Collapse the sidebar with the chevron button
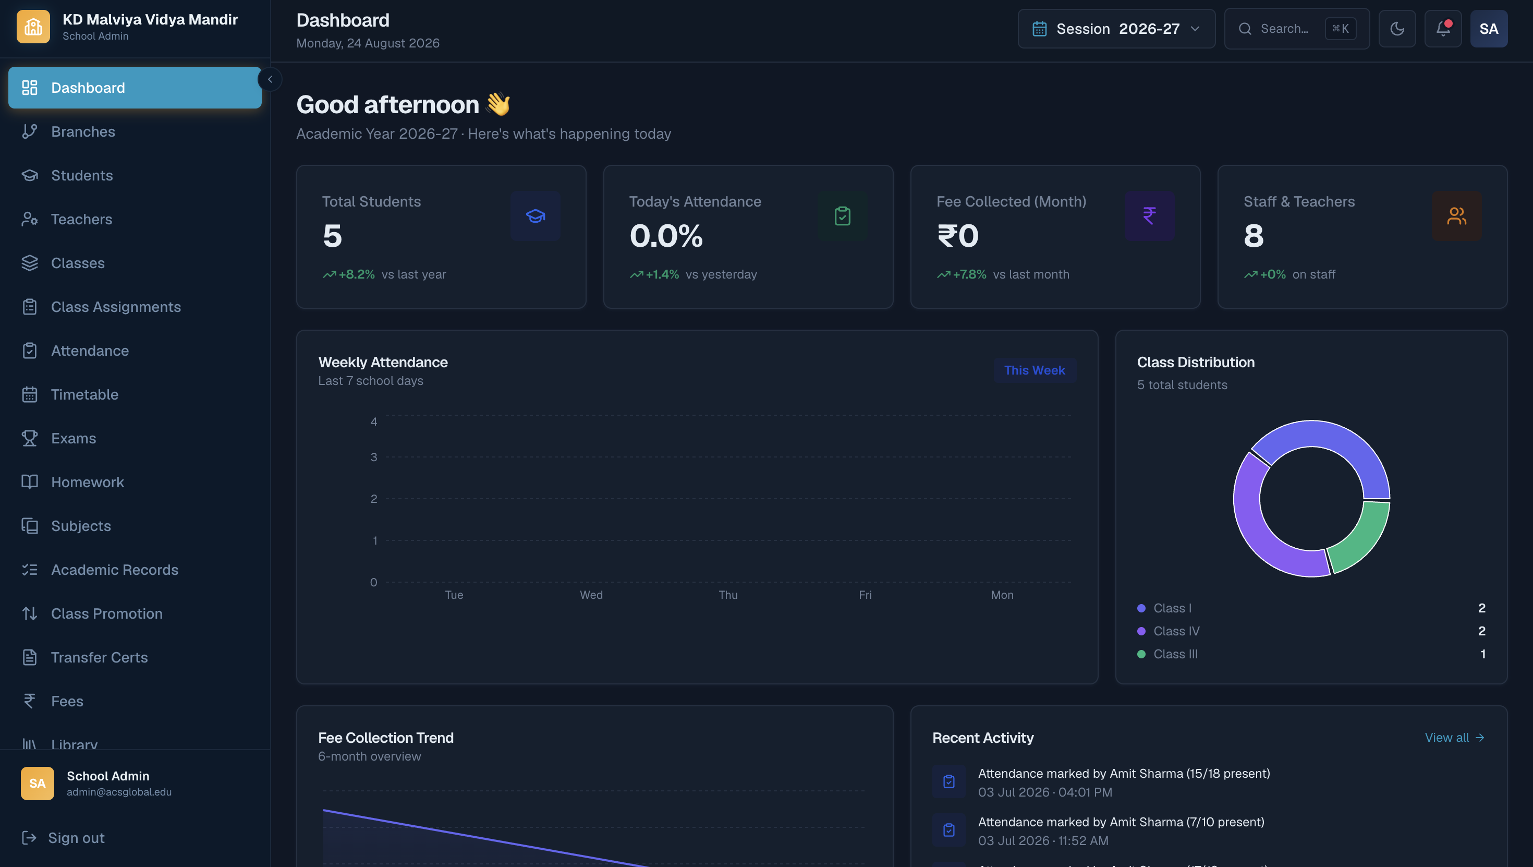Image resolution: width=1533 pixels, height=867 pixels. (x=270, y=79)
